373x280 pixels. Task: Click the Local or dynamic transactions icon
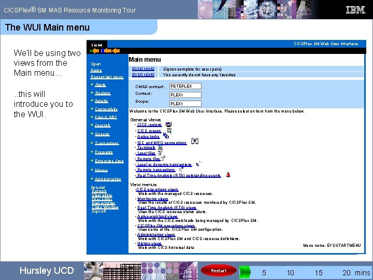[198, 164]
